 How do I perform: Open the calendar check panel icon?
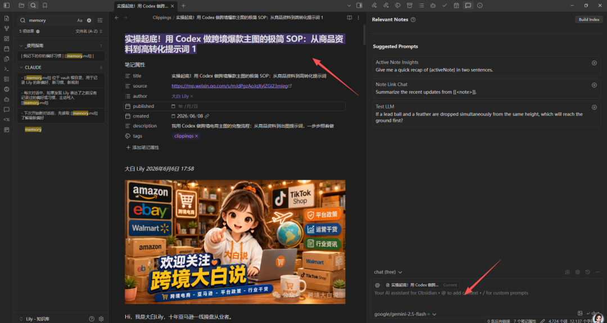click(456, 6)
